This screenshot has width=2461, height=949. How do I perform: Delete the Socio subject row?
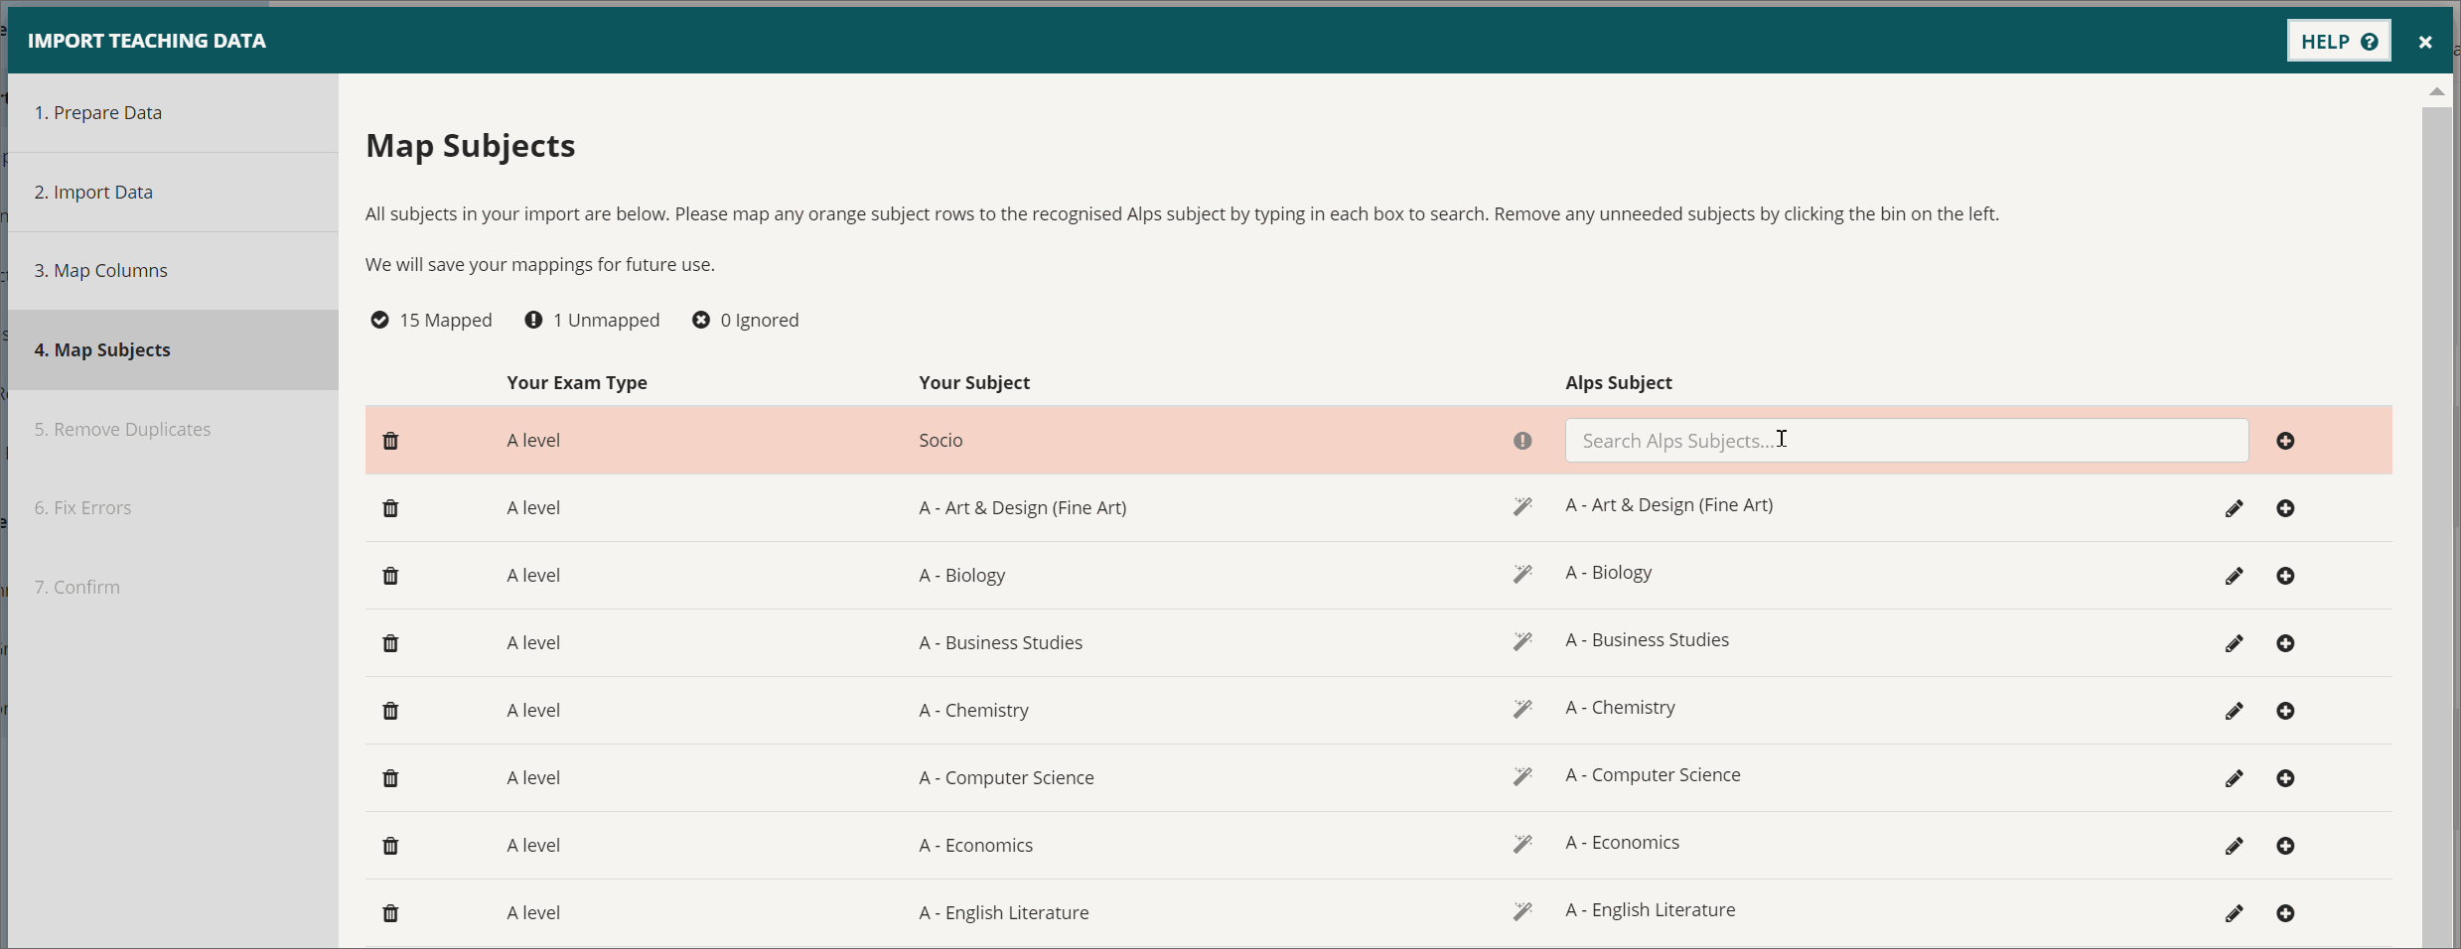click(x=390, y=441)
